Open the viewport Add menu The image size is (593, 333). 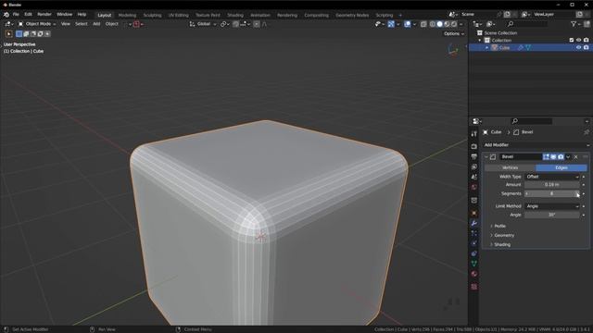96,24
